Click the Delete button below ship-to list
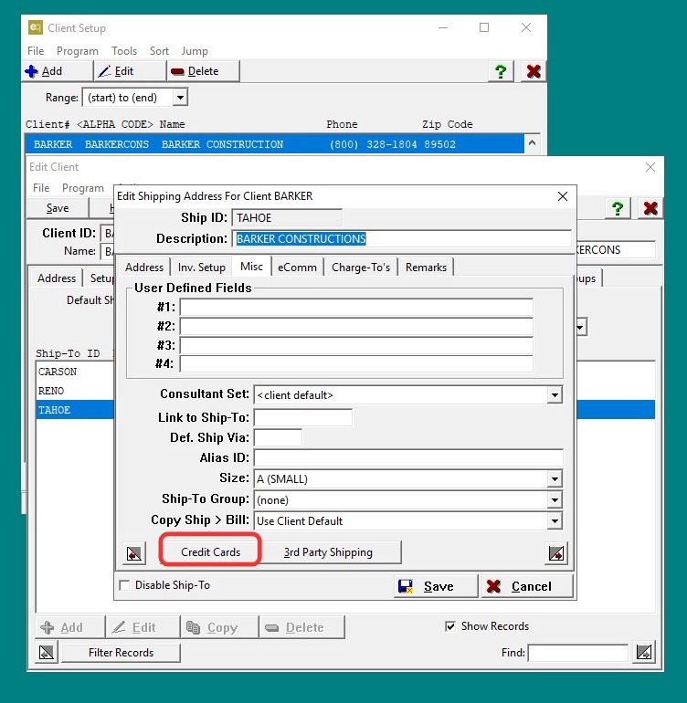The height and width of the screenshot is (703, 687). pyautogui.click(x=301, y=627)
